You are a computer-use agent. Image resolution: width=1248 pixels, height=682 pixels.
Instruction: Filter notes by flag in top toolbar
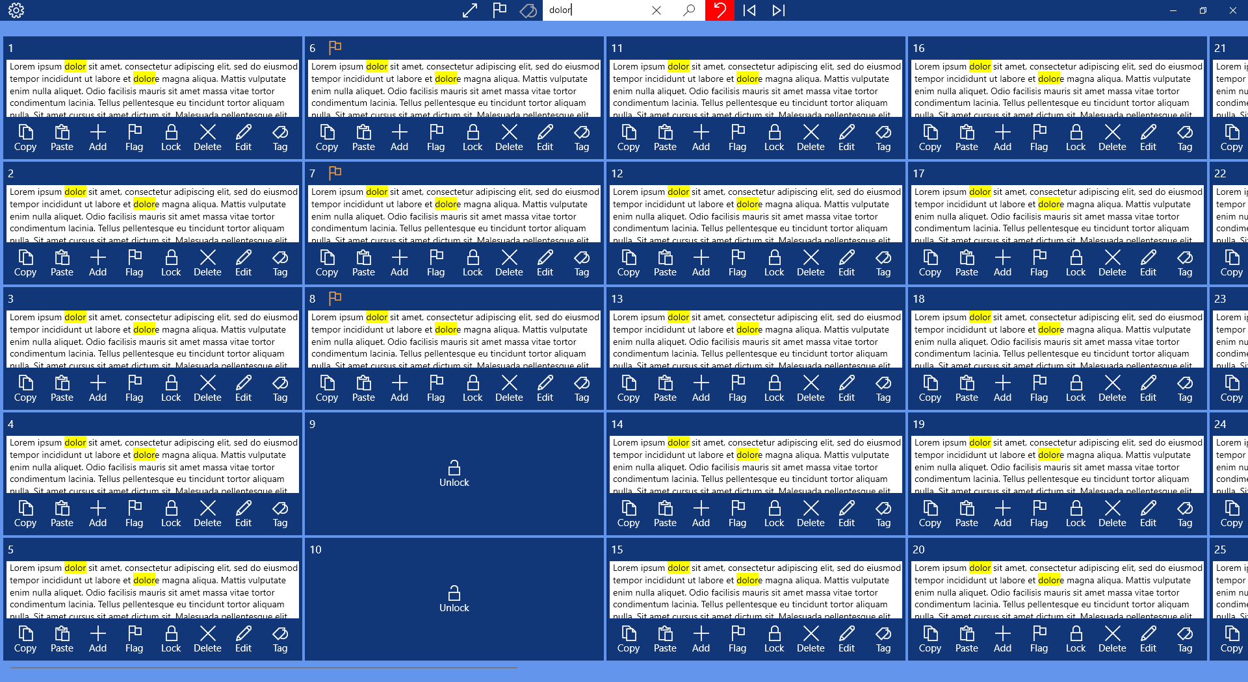click(x=499, y=10)
